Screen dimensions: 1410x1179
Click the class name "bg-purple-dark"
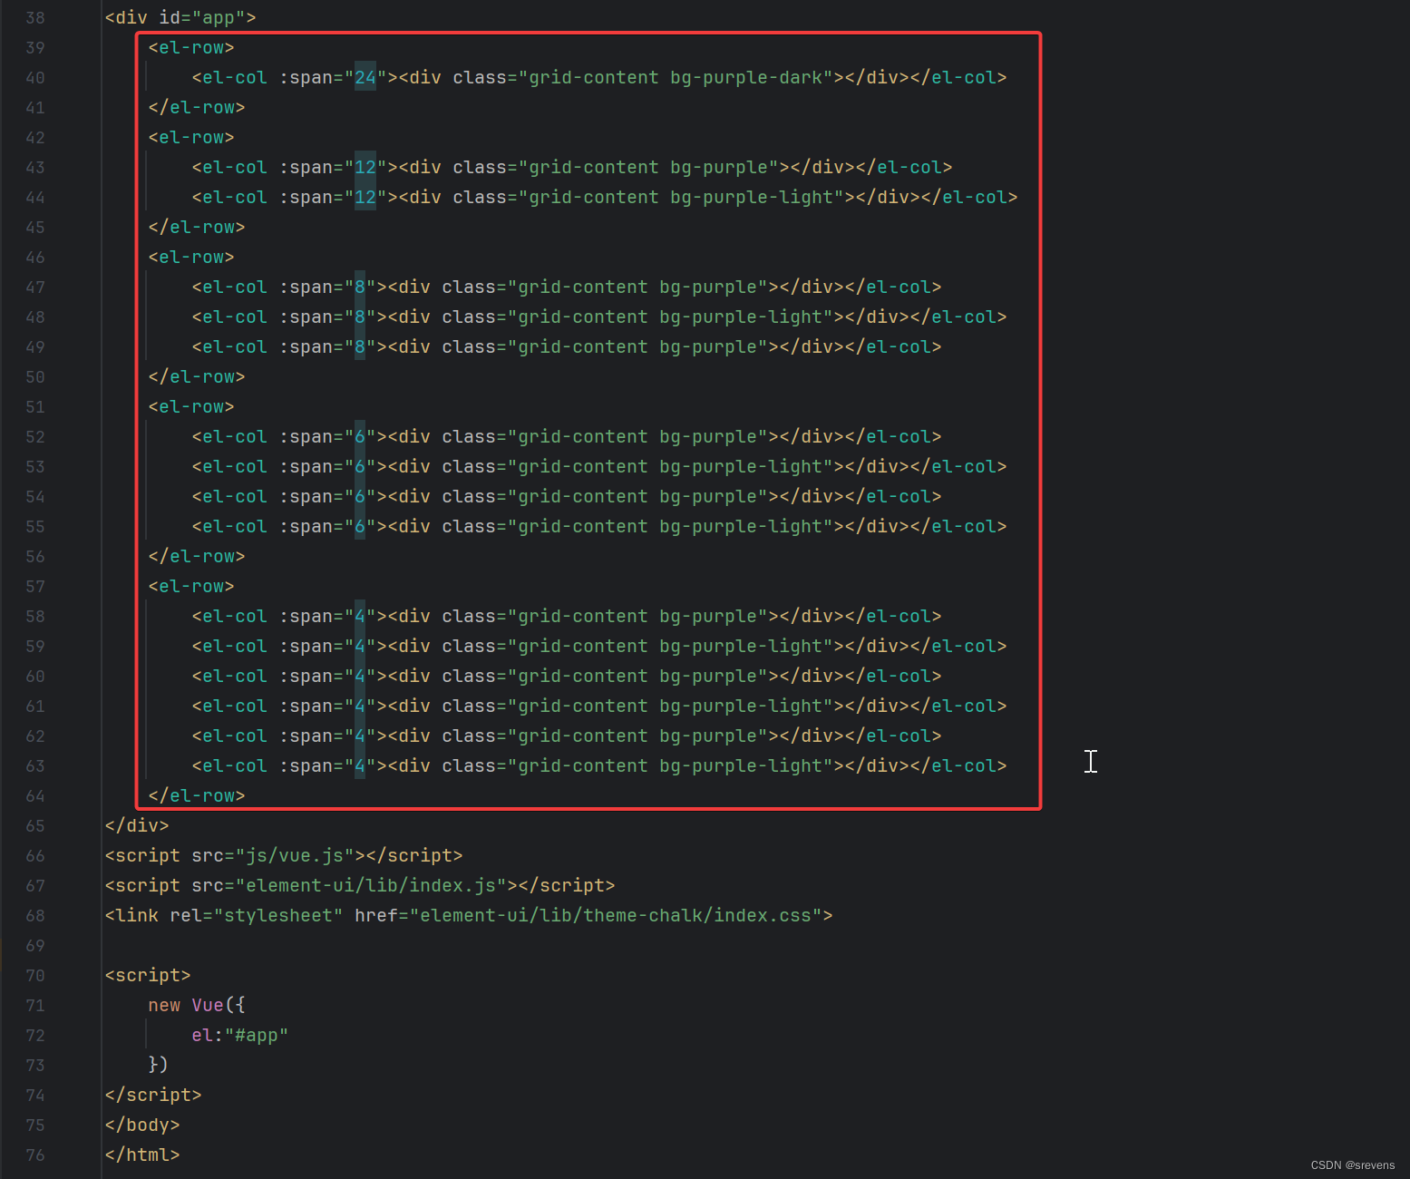tap(746, 77)
